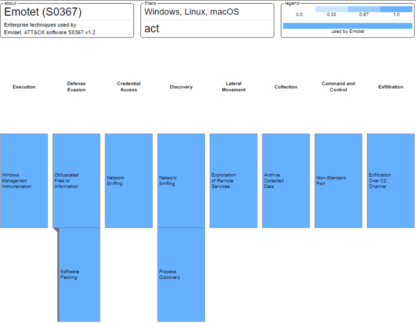Open the Exploitation of Remote Services cell
Screen dimensions: 416x323
(233, 181)
